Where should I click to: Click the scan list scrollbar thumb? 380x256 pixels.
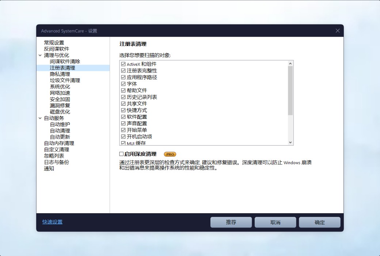pyautogui.click(x=290, y=90)
